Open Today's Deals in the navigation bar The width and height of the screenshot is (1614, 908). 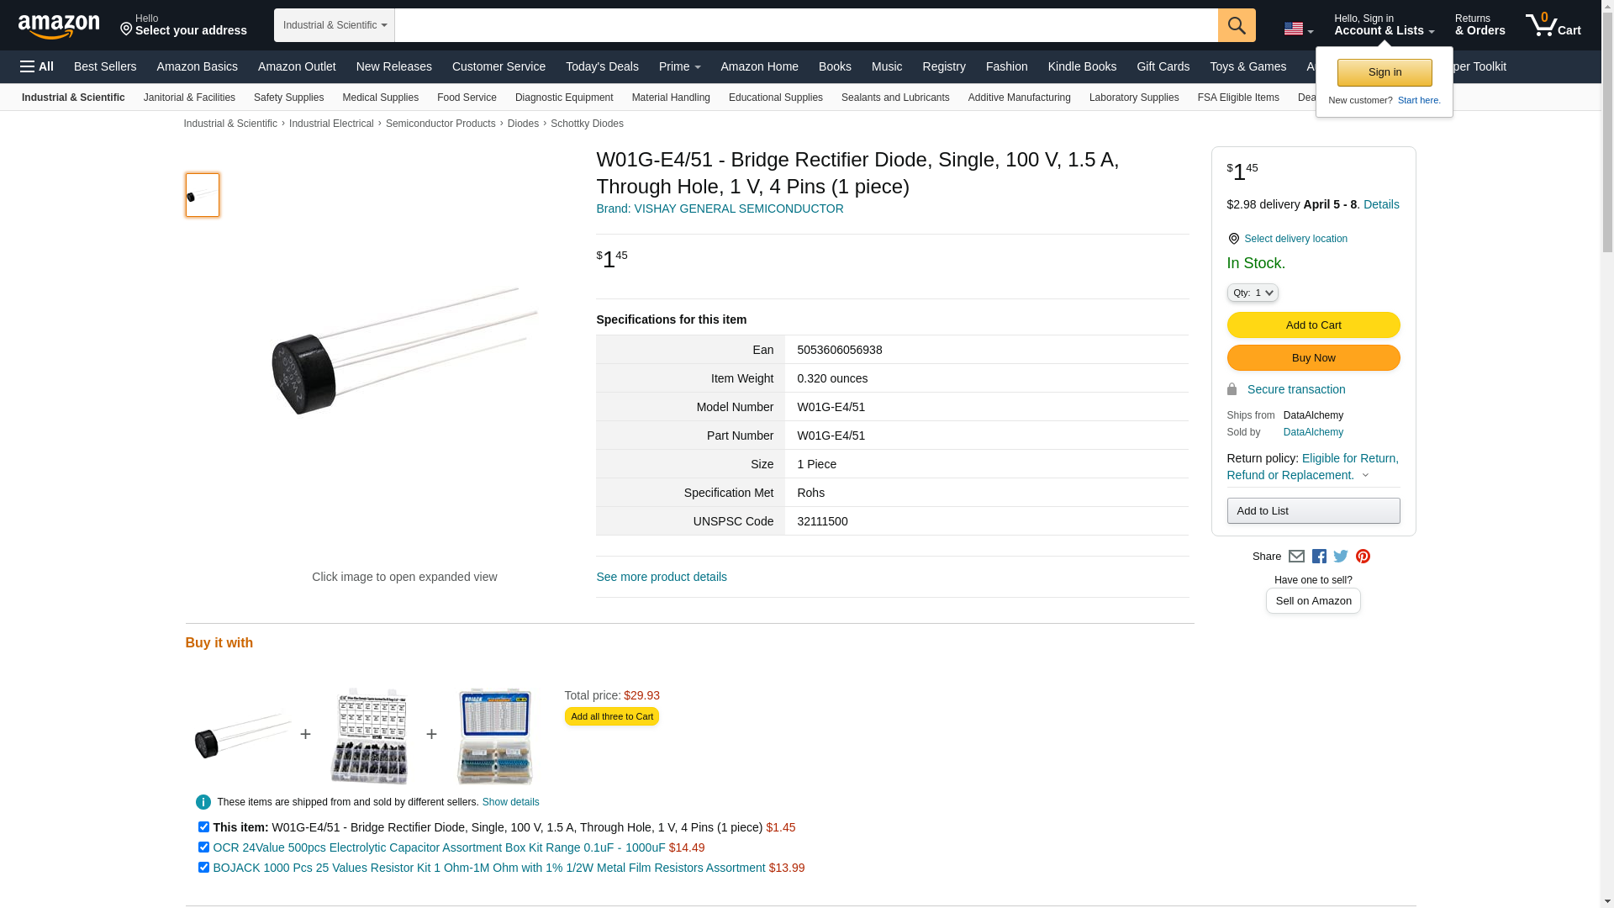tap(602, 66)
